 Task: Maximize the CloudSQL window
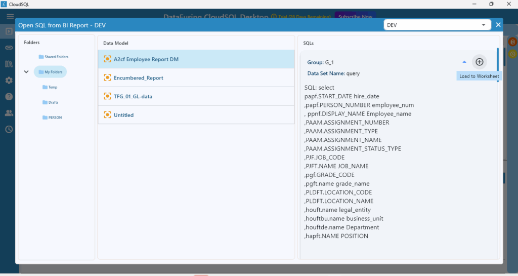coord(492,4)
